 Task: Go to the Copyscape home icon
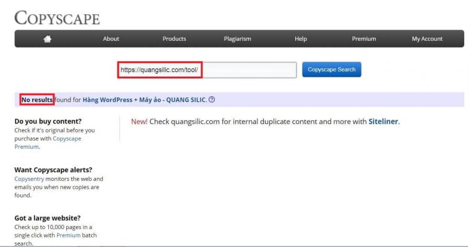click(x=47, y=39)
